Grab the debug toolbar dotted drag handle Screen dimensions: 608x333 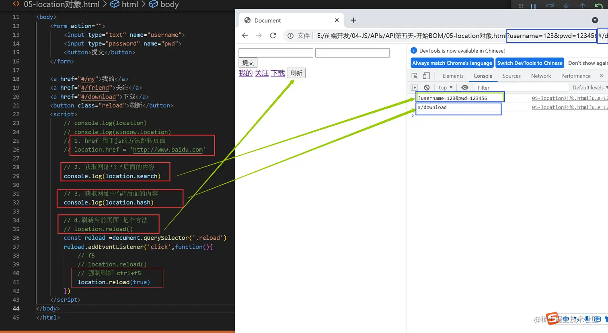pyautogui.click(x=521, y=6)
